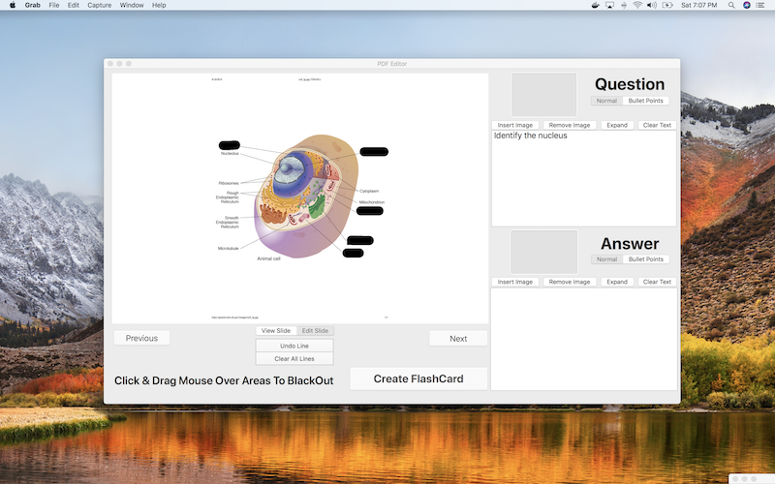
Task: Switch to View Slide mode
Action: [x=276, y=330]
